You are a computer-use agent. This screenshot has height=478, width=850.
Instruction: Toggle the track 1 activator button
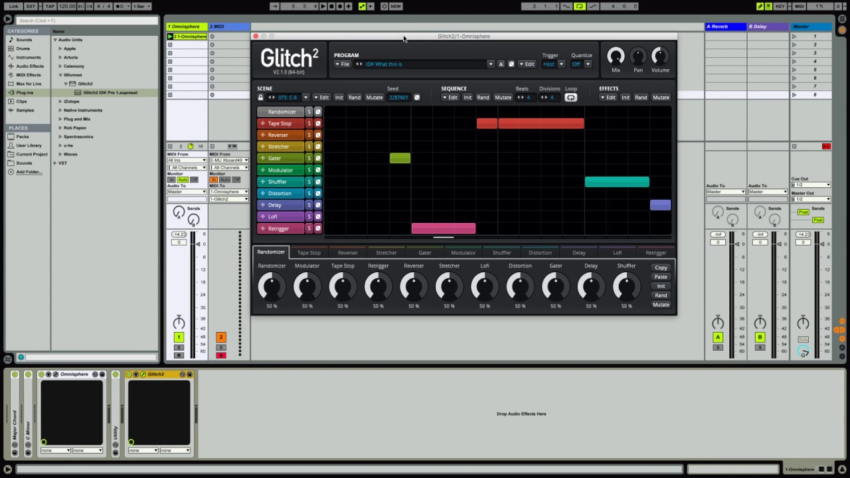(x=179, y=337)
